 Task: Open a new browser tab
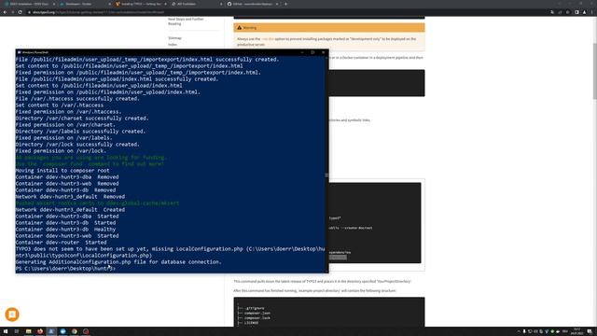pos(286,4)
